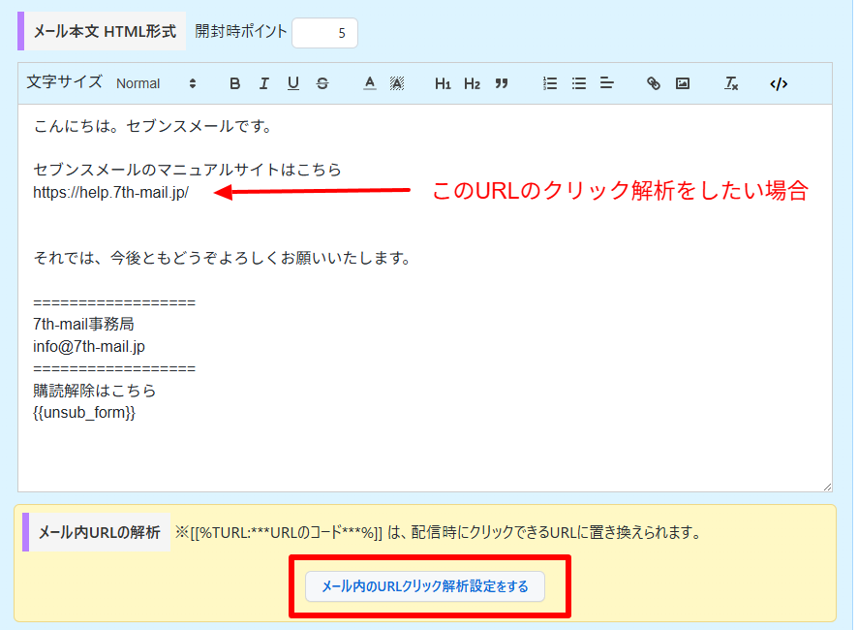Image resolution: width=858 pixels, height=630 pixels.
Task: Clear formatting with the Tx icon
Action: point(731,83)
